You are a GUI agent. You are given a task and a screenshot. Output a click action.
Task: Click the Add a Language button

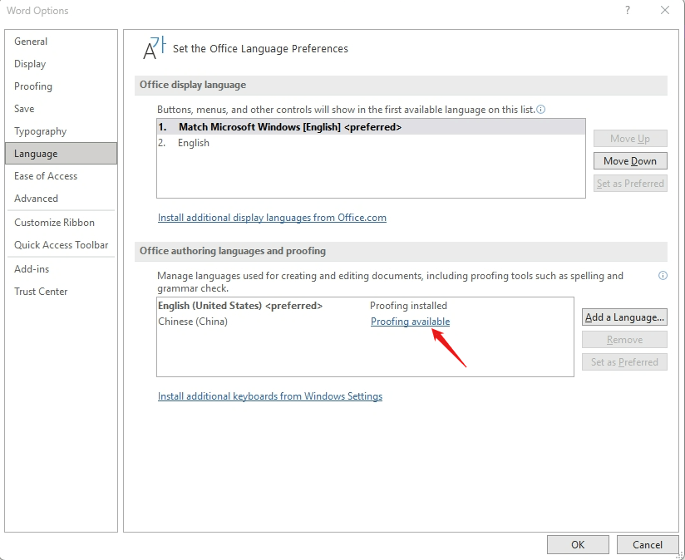tap(624, 317)
